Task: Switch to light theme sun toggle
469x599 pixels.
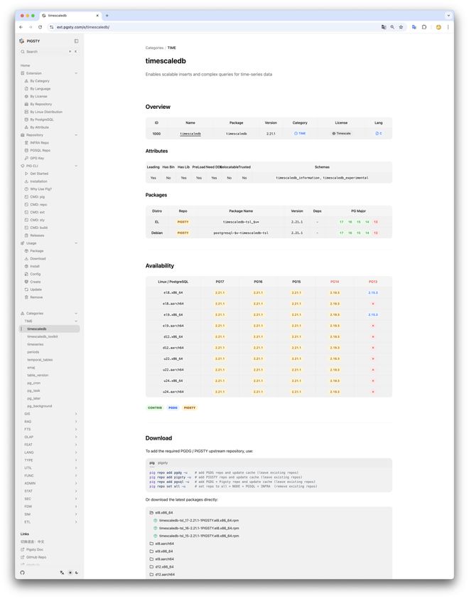Action: (x=70, y=572)
